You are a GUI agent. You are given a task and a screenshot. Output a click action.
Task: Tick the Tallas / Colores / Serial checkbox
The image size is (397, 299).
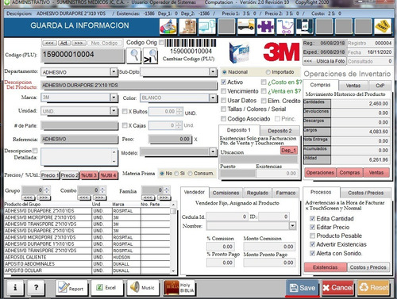[x=224, y=109]
